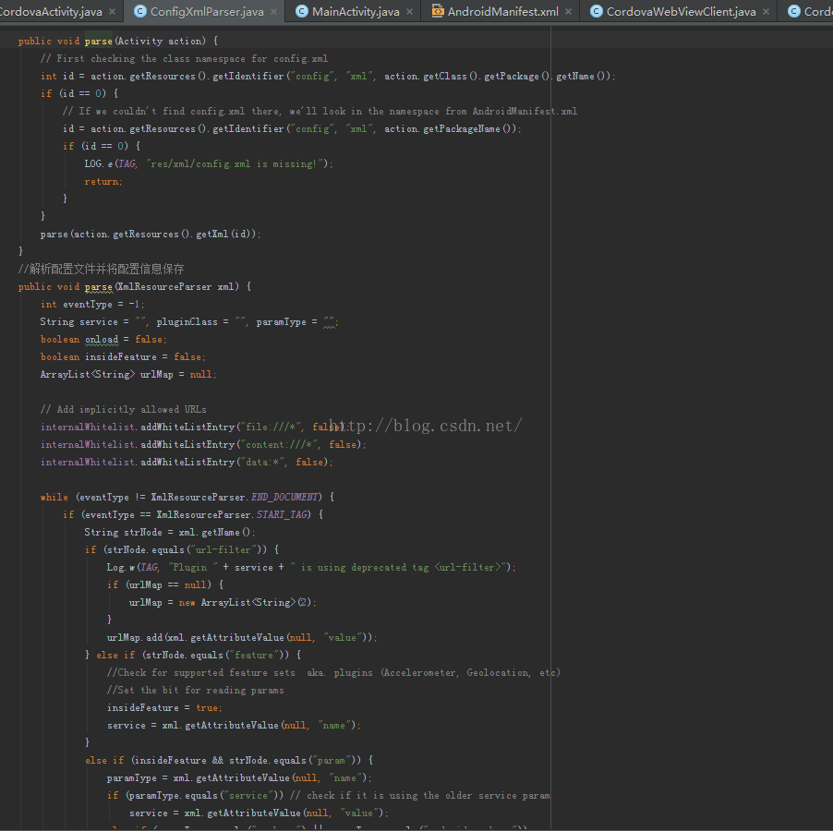Select the AndroidManifest.xml tab
The image size is (833, 831).
click(502, 12)
